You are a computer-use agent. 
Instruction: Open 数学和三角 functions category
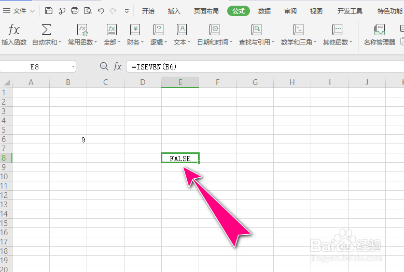click(x=298, y=35)
